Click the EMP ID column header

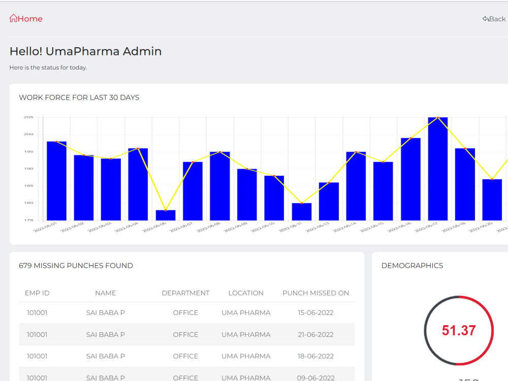coord(37,293)
